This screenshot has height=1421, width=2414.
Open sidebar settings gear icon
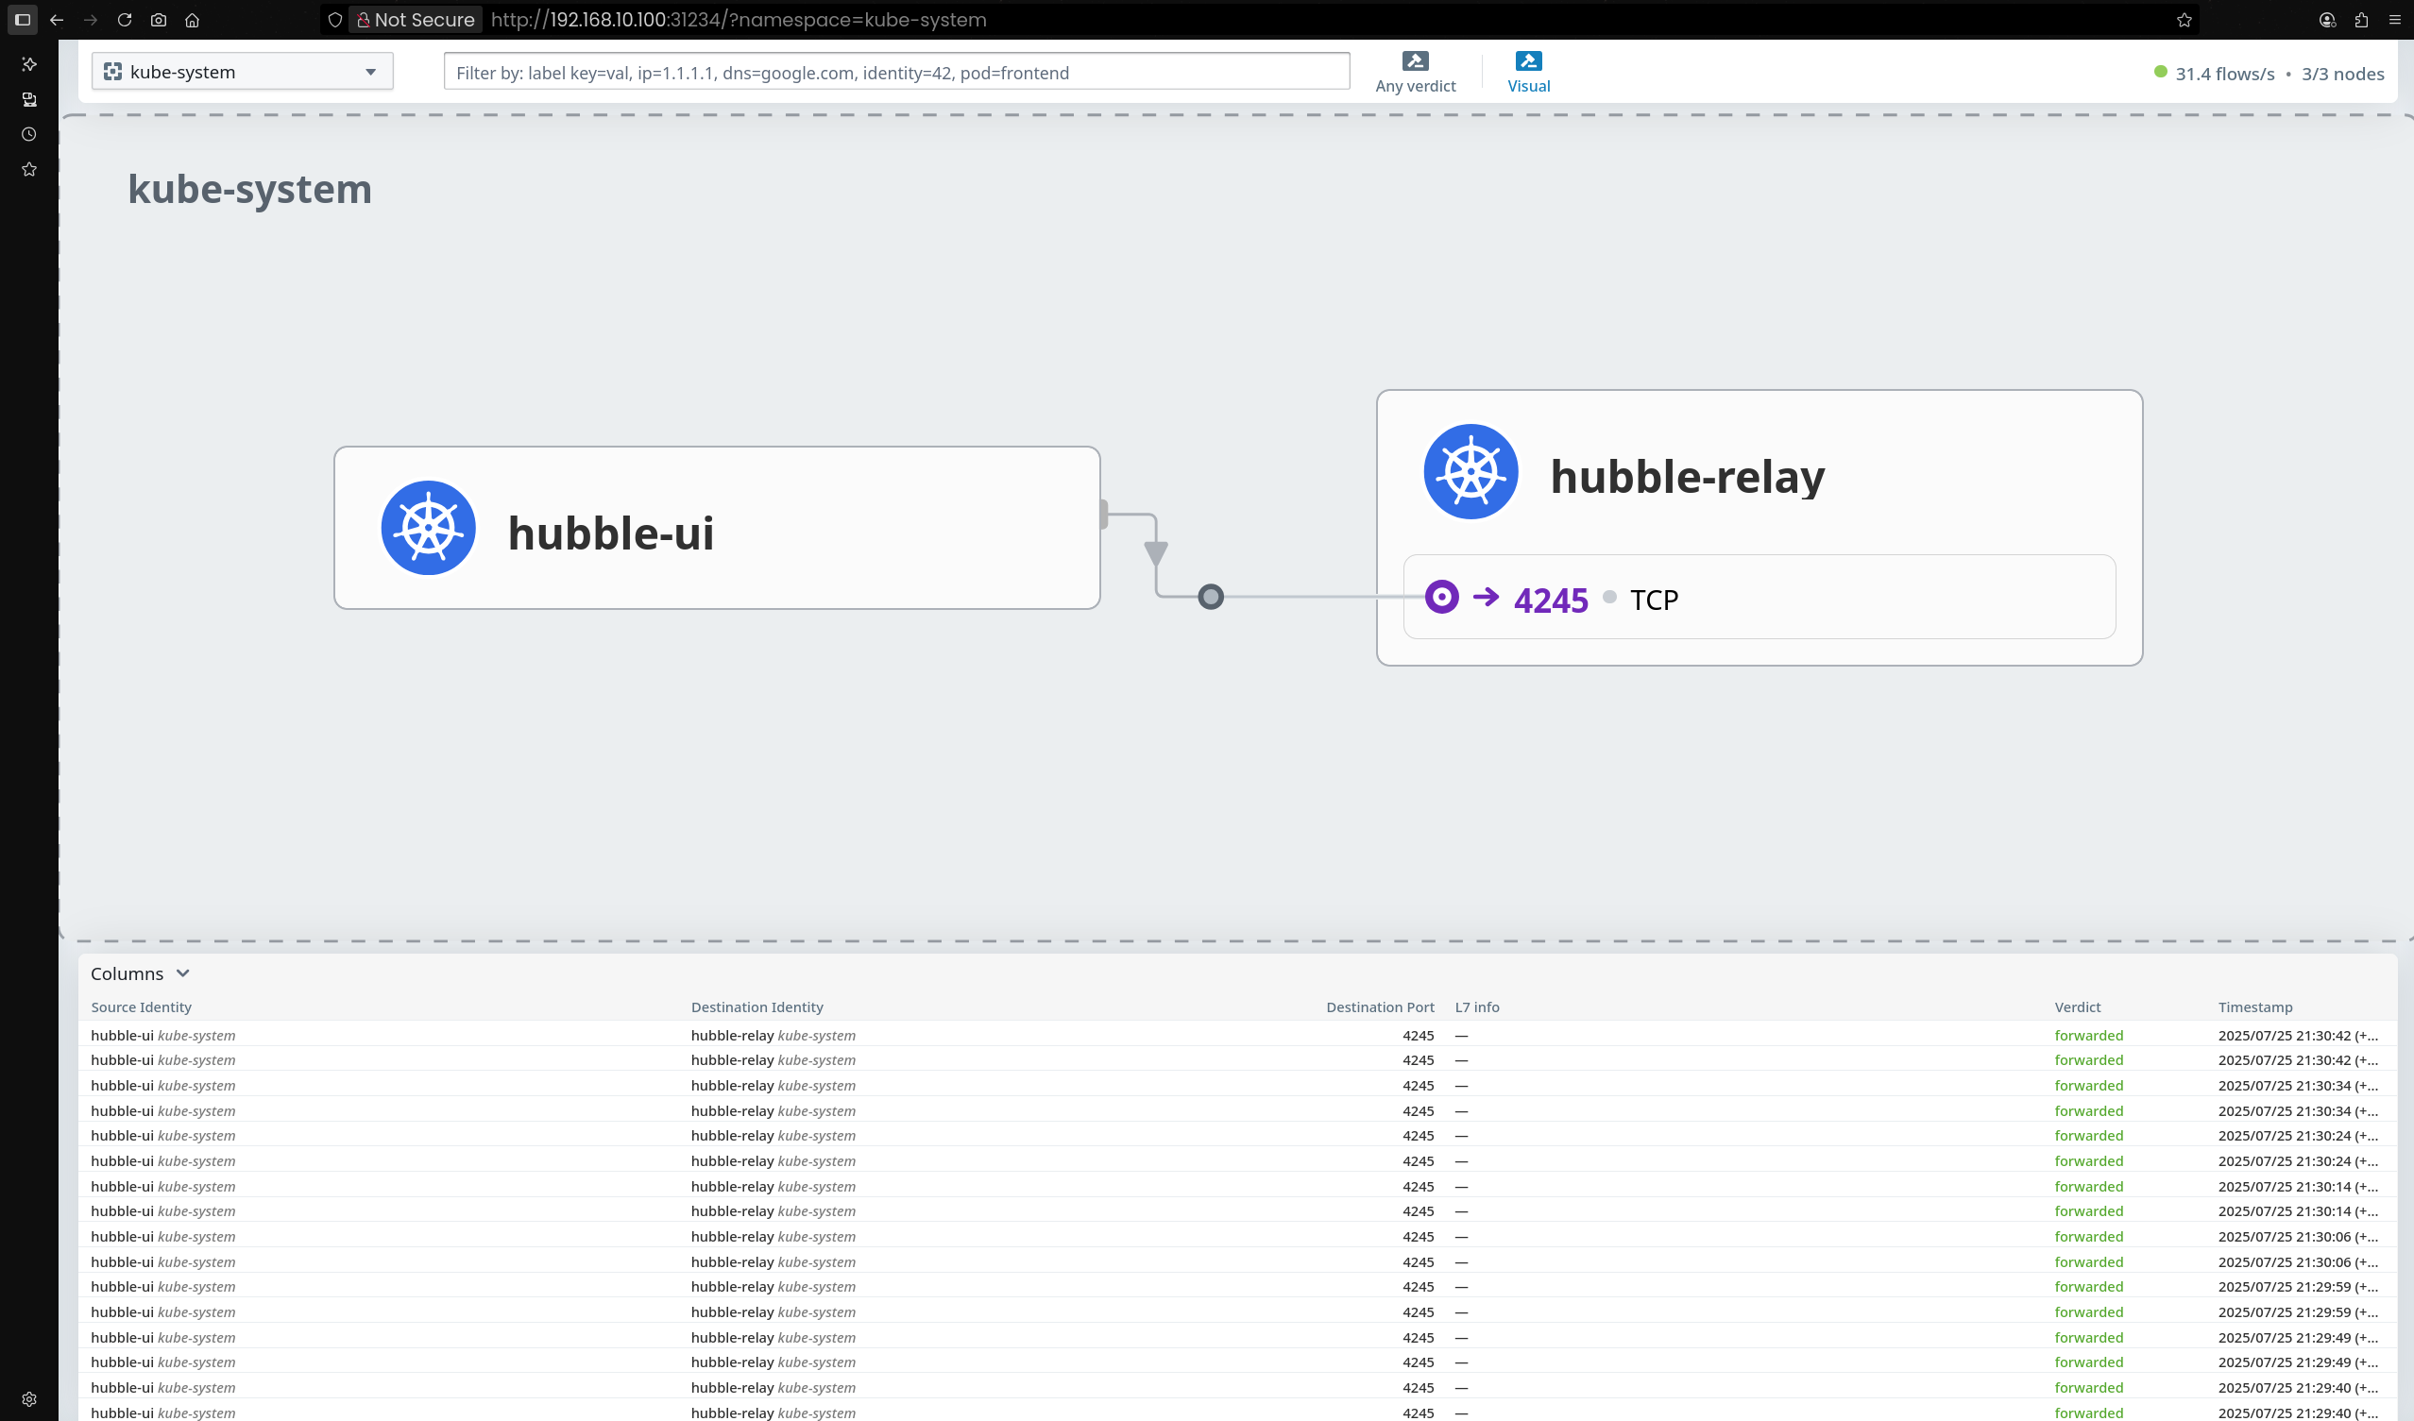29,1399
